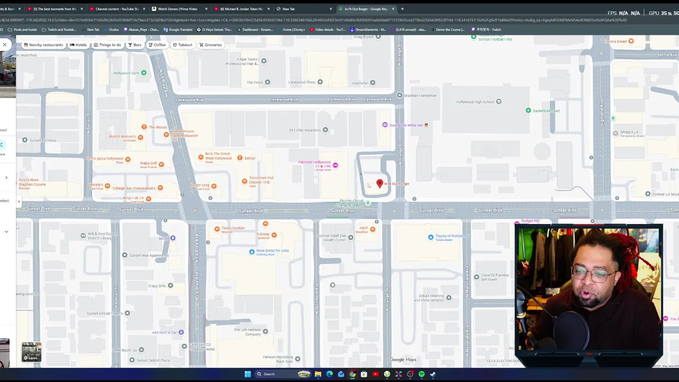
Task: Open The Woods bar marker
Action: pyautogui.click(x=144, y=127)
